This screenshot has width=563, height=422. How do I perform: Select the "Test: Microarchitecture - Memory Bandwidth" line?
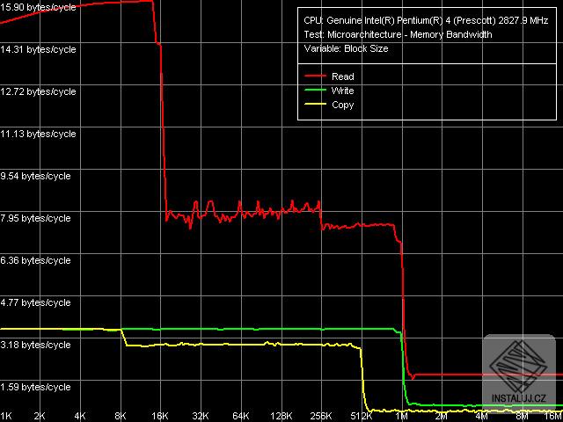click(398, 35)
